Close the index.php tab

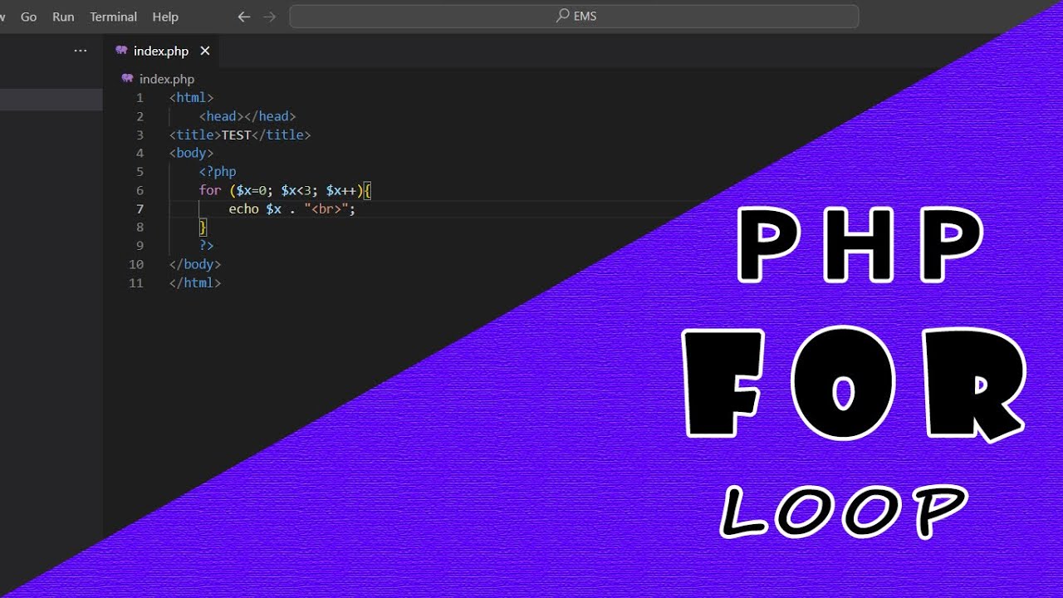click(x=205, y=51)
